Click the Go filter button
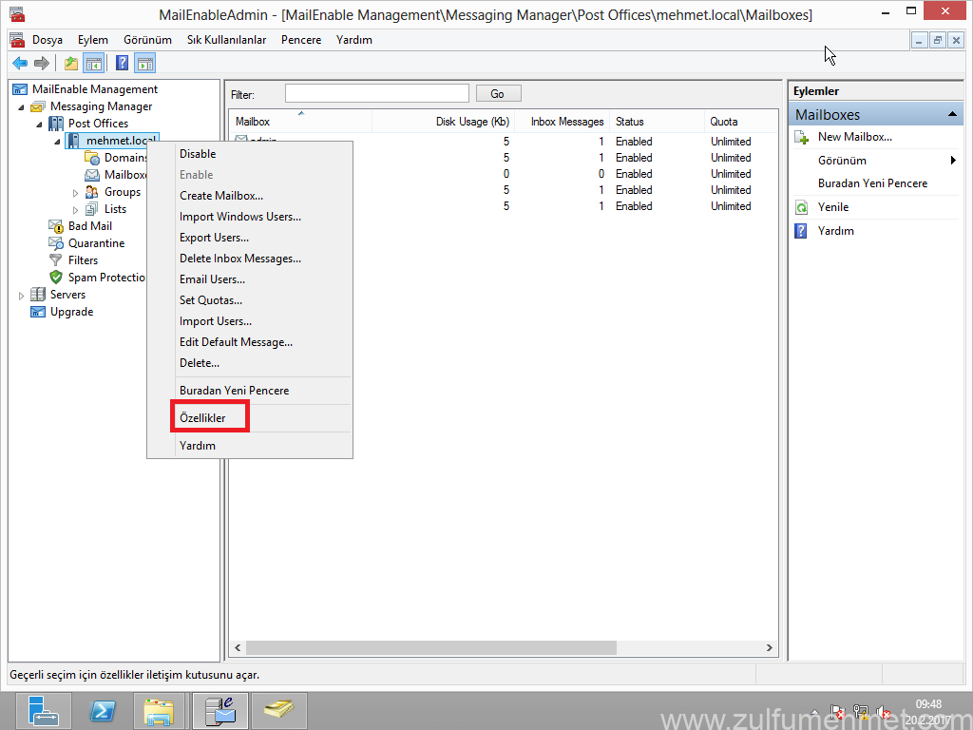The width and height of the screenshot is (973, 730). pos(497,93)
